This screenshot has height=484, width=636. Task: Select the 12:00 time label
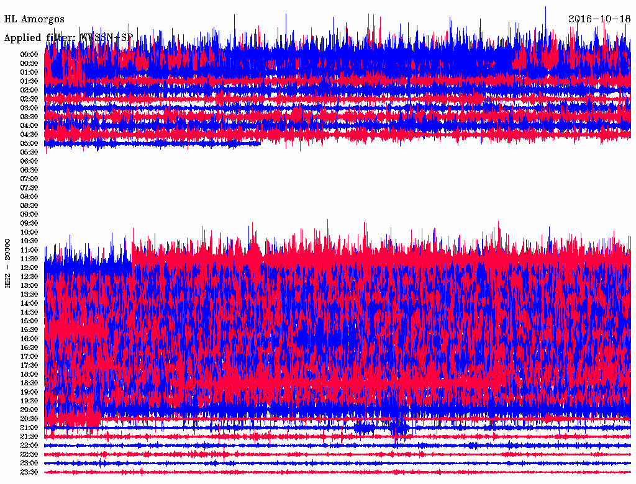point(29,267)
